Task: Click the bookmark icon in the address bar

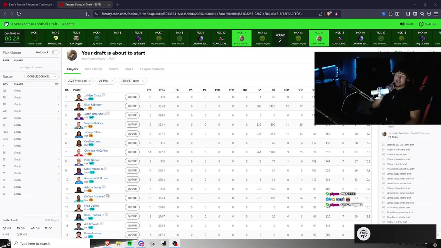Action: pyautogui.click(x=88, y=14)
